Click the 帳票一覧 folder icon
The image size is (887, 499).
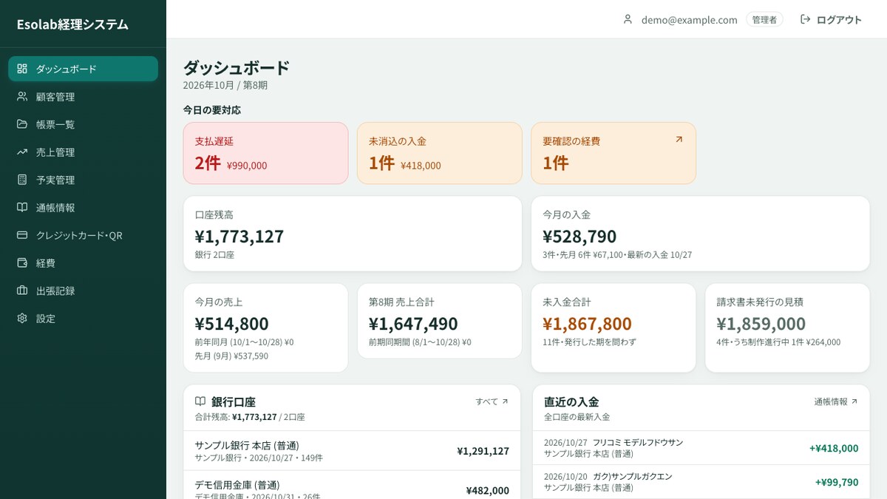(x=22, y=124)
